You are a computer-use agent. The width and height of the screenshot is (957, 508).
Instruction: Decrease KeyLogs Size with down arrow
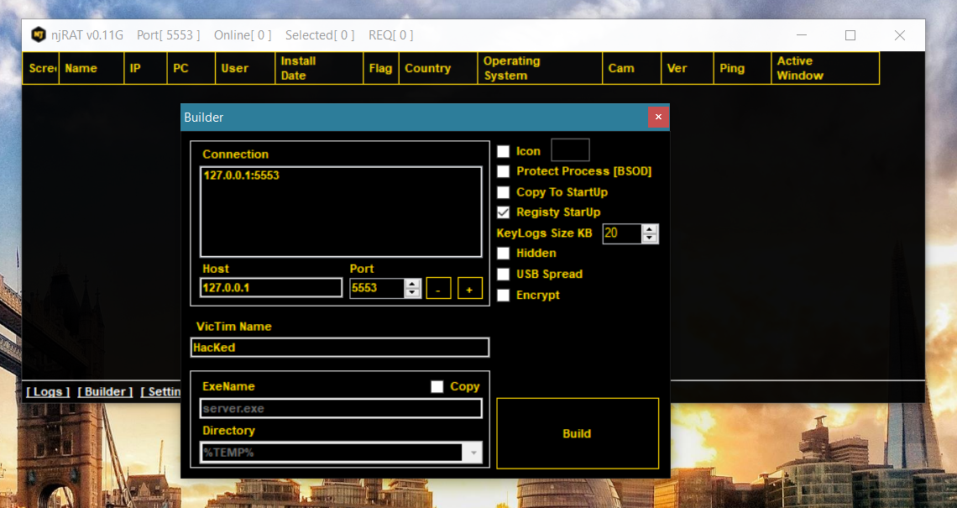click(x=650, y=238)
